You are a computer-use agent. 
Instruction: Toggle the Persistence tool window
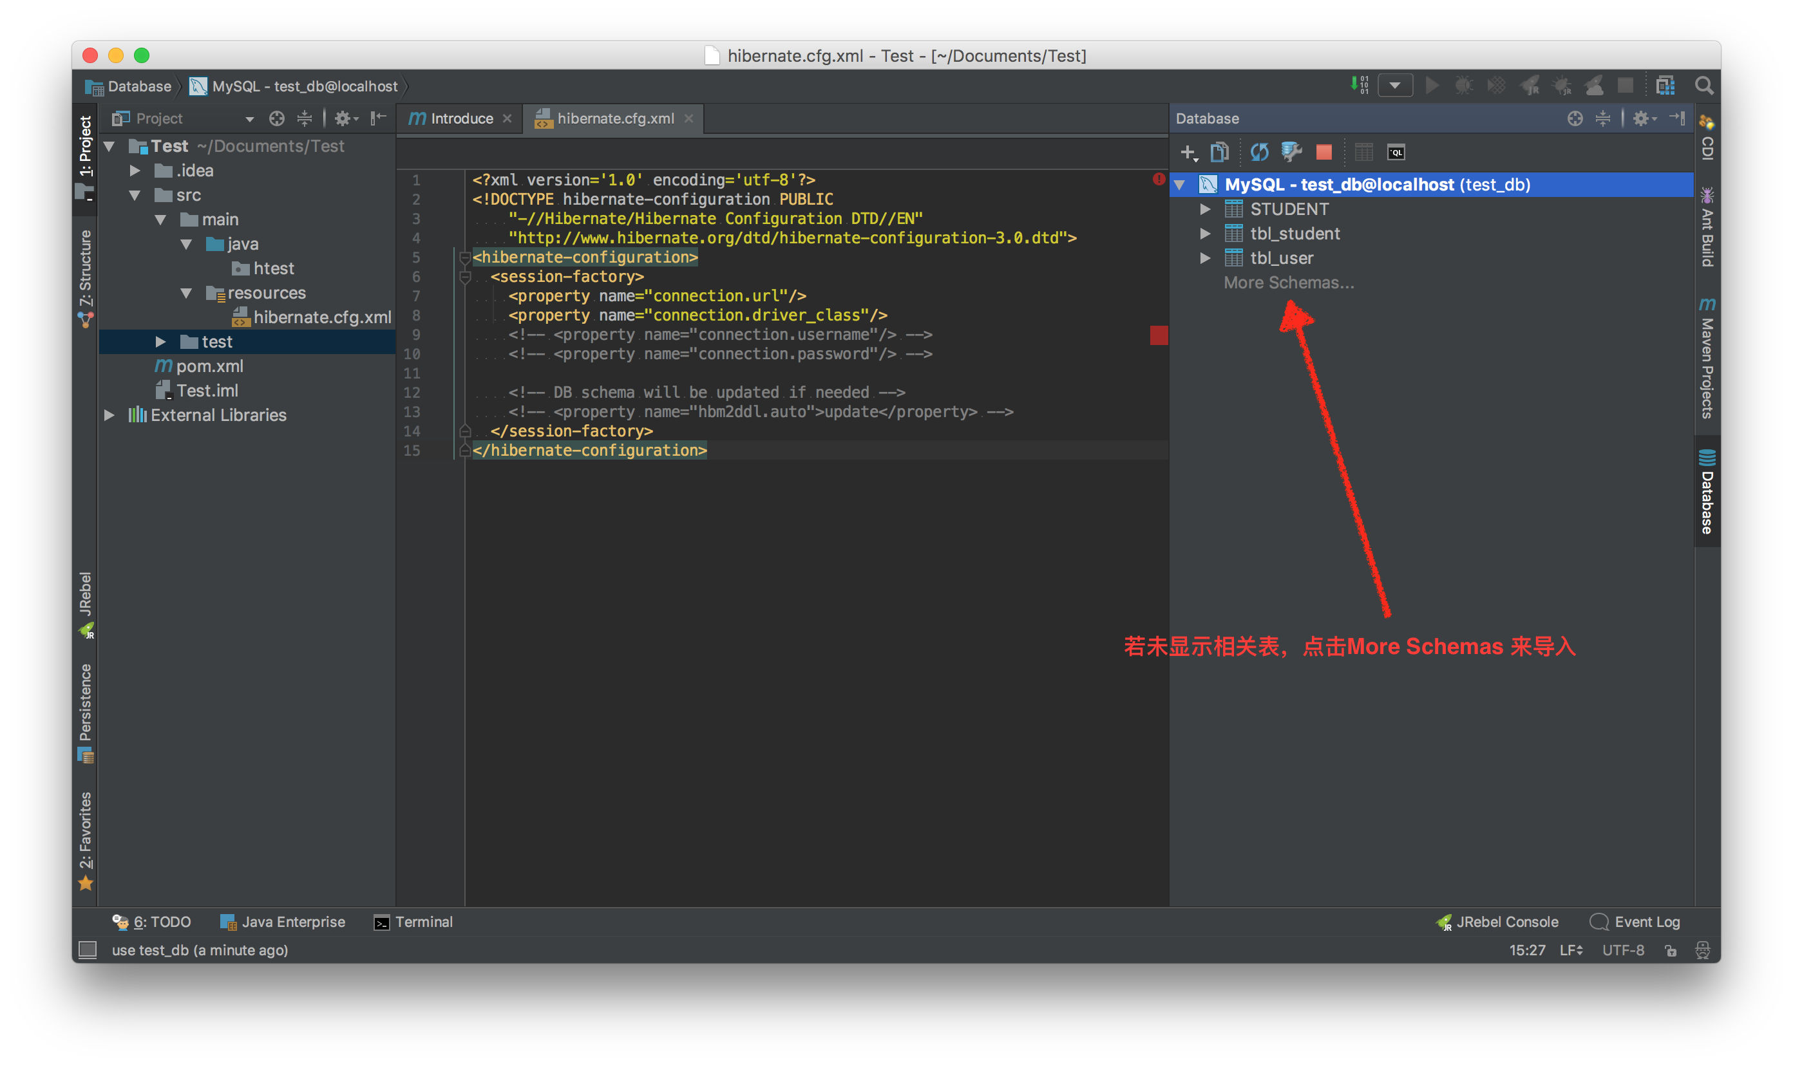point(85,713)
